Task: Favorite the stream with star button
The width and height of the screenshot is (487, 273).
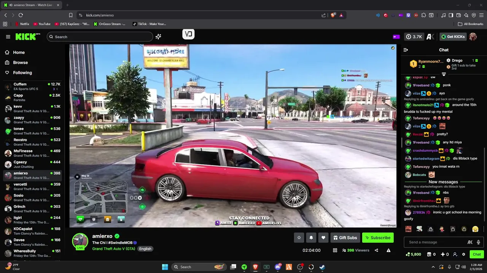Action: pos(299,238)
